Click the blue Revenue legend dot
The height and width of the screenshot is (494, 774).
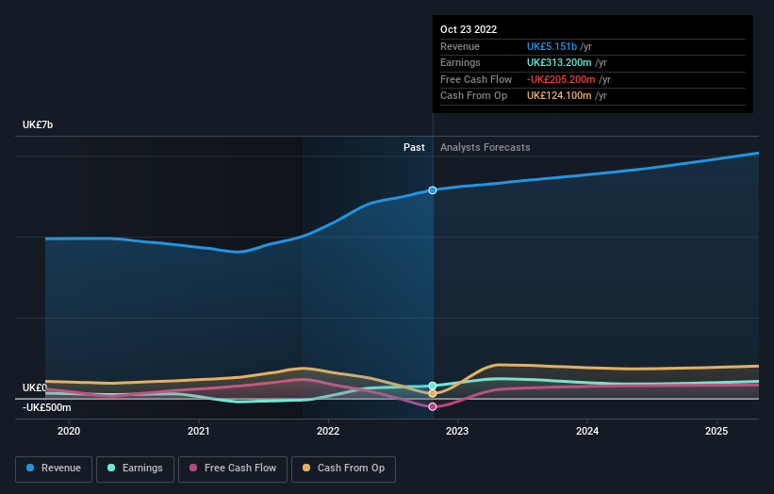point(30,468)
